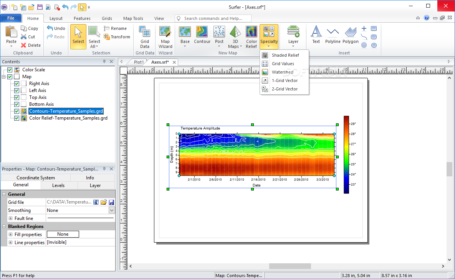Uncheck Left Axis visibility
Viewport: 455px width, 279px height.
tap(17, 91)
